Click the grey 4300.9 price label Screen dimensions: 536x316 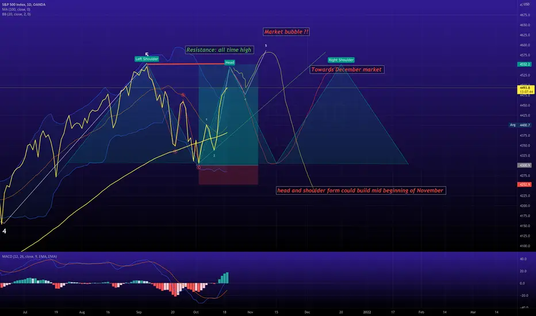point(524,165)
